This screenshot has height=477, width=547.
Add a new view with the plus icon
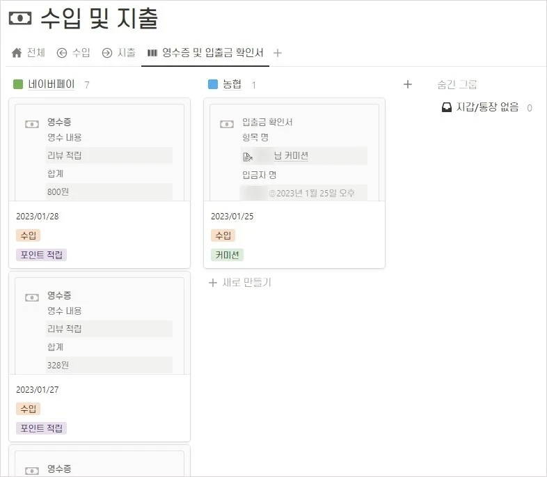click(x=278, y=53)
